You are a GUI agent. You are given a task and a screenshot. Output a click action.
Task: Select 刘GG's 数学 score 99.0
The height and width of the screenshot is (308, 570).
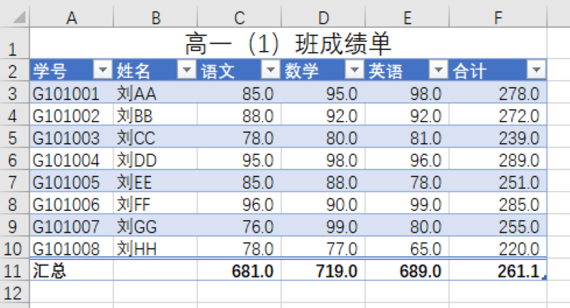point(323,226)
